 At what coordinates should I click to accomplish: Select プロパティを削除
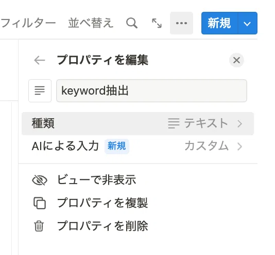102,226
